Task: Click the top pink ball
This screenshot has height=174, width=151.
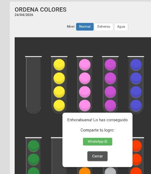Action: pyautogui.click(x=85, y=65)
